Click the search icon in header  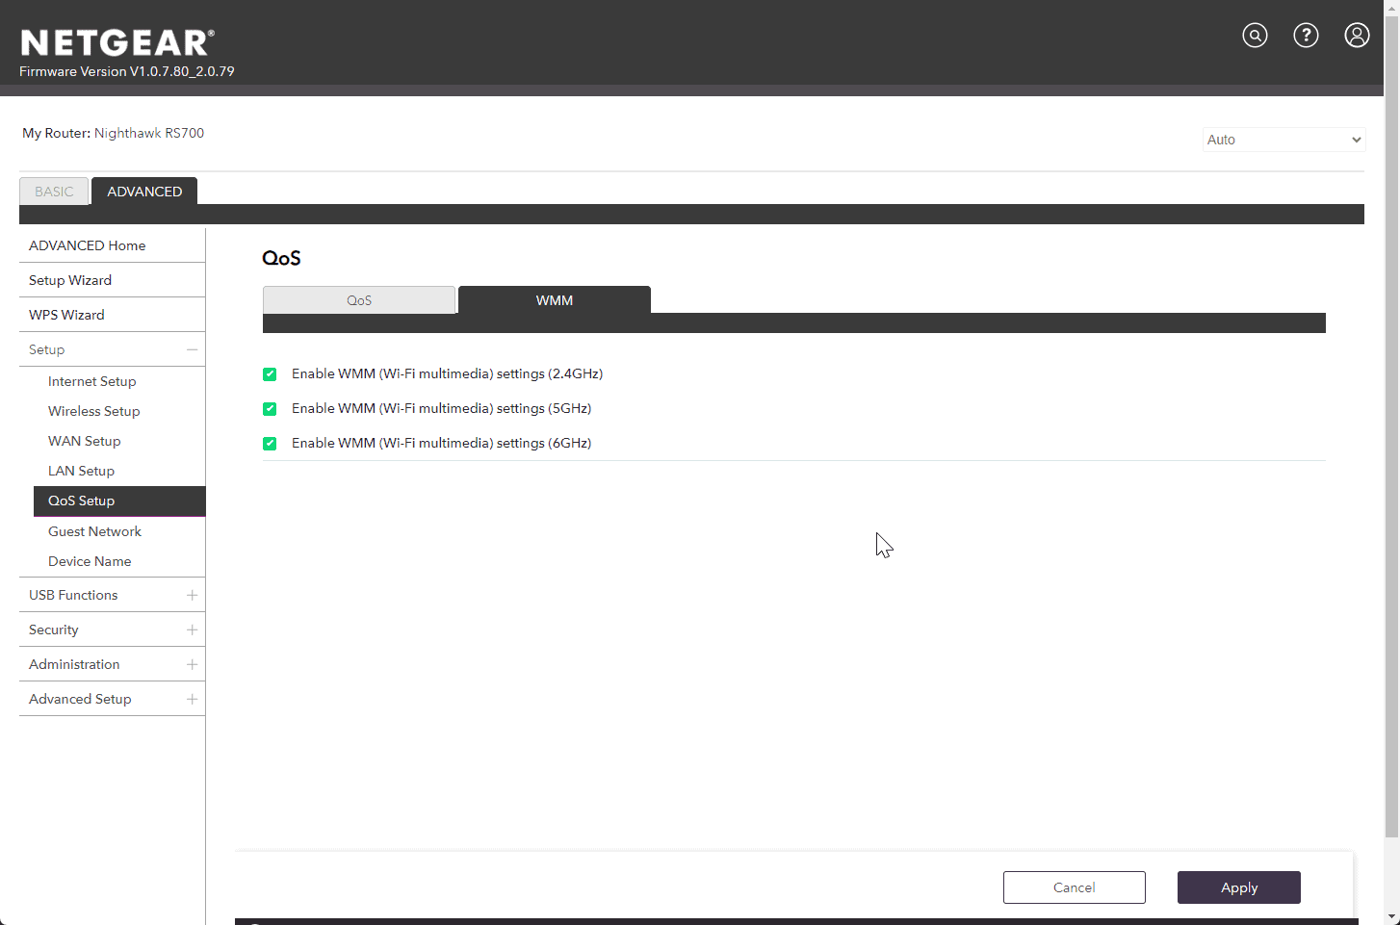click(x=1255, y=36)
